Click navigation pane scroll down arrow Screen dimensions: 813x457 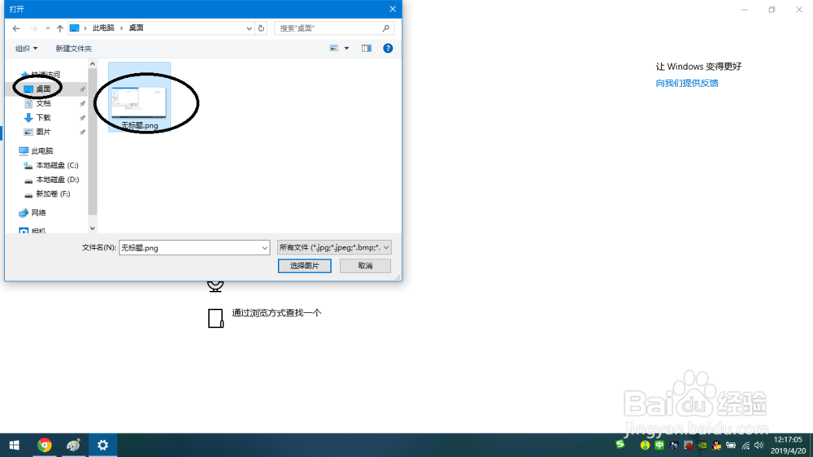click(x=93, y=228)
